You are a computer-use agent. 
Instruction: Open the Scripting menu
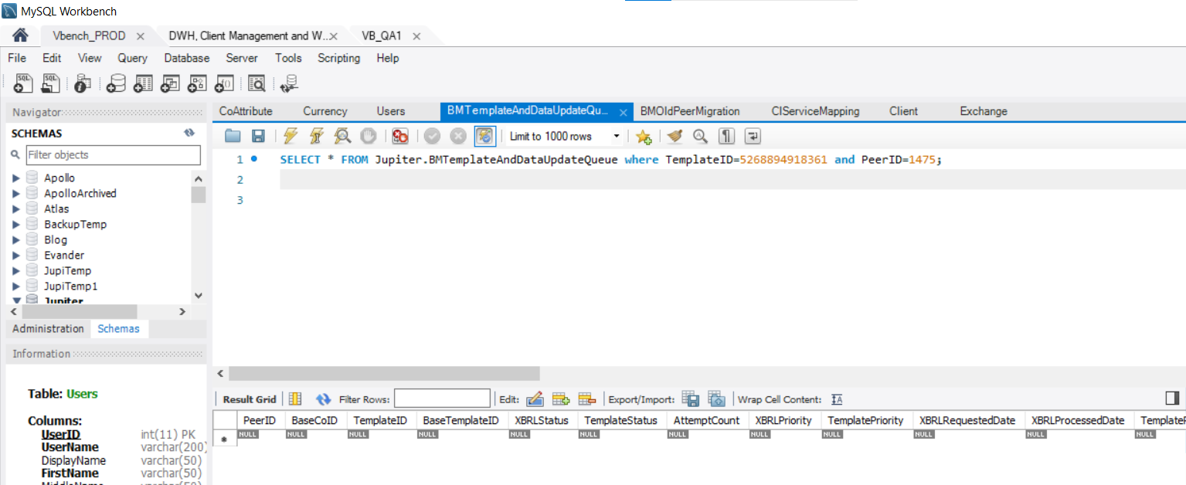point(338,58)
